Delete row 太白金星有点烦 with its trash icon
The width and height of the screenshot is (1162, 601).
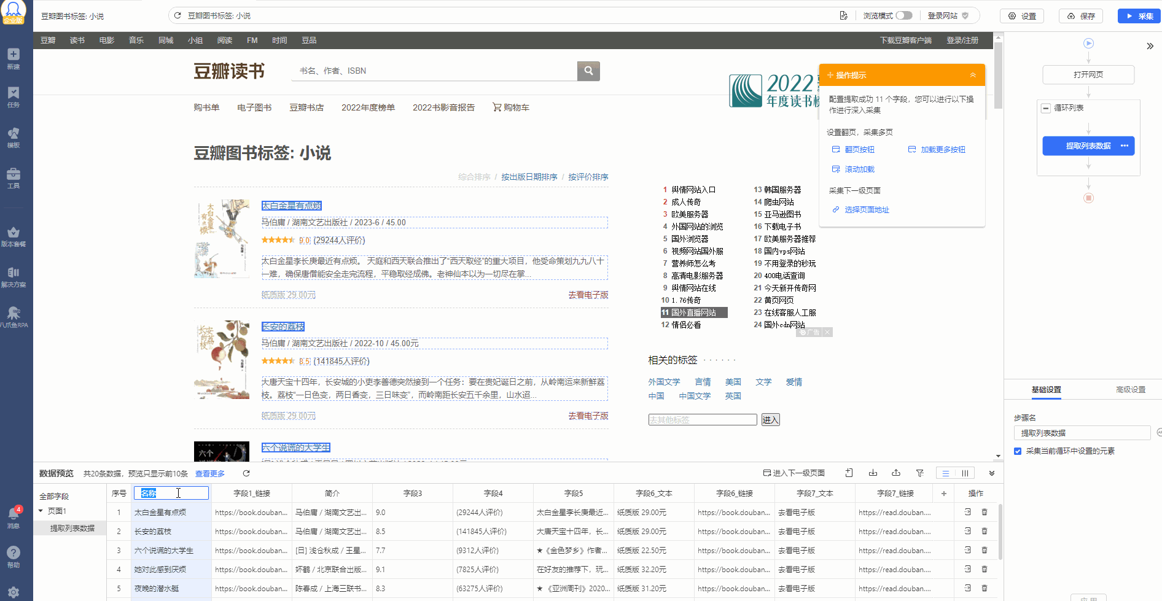(985, 512)
